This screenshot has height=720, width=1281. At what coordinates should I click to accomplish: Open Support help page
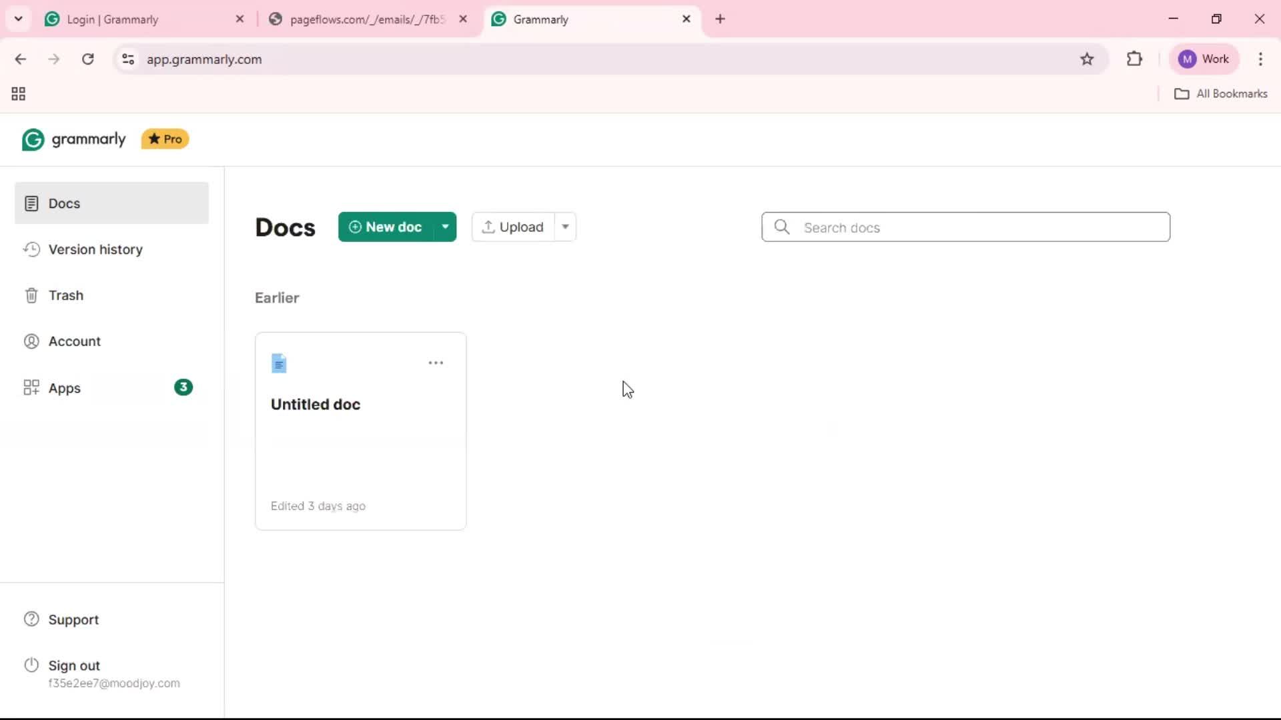[73, 619]
